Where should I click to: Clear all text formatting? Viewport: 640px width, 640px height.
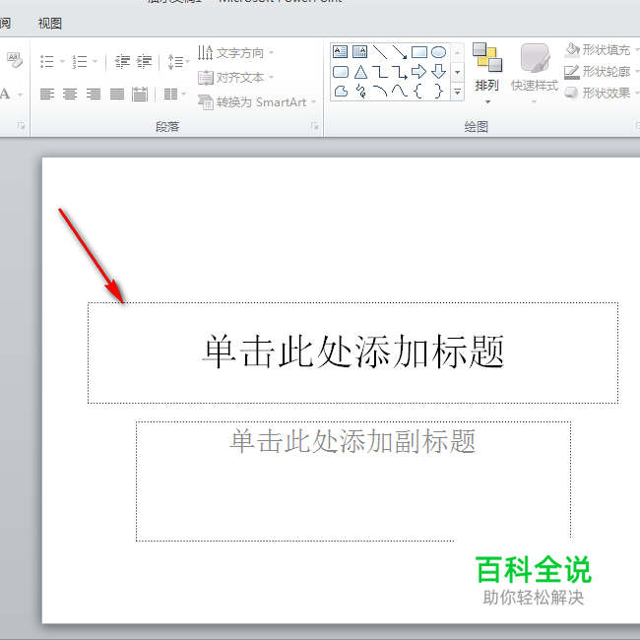[15, 60]
